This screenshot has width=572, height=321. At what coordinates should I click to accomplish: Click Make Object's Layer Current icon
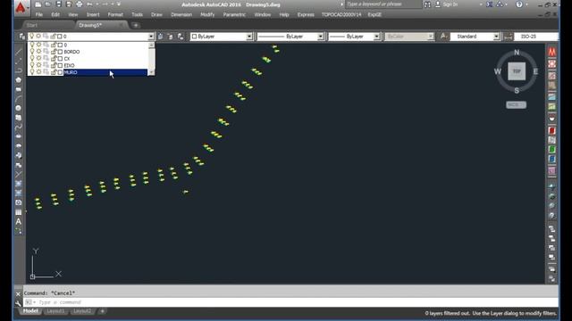(x=161, y=37)
